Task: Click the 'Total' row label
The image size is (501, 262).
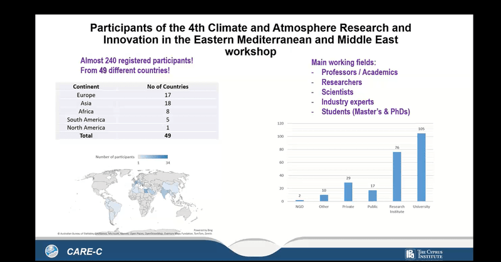Action: pos(86,136)
